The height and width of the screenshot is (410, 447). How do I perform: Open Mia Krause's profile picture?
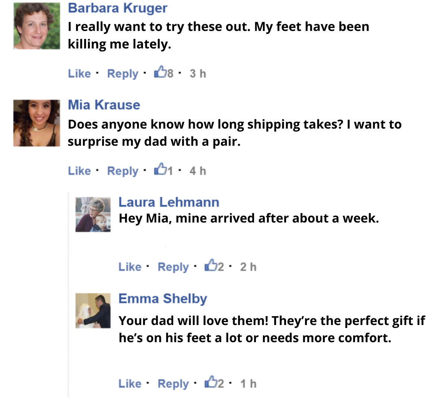point(37,123)
